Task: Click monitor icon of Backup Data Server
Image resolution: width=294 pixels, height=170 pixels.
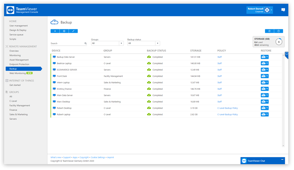Action: (x=54, y=57)
